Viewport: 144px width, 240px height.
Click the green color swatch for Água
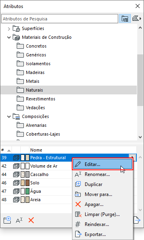27,191
